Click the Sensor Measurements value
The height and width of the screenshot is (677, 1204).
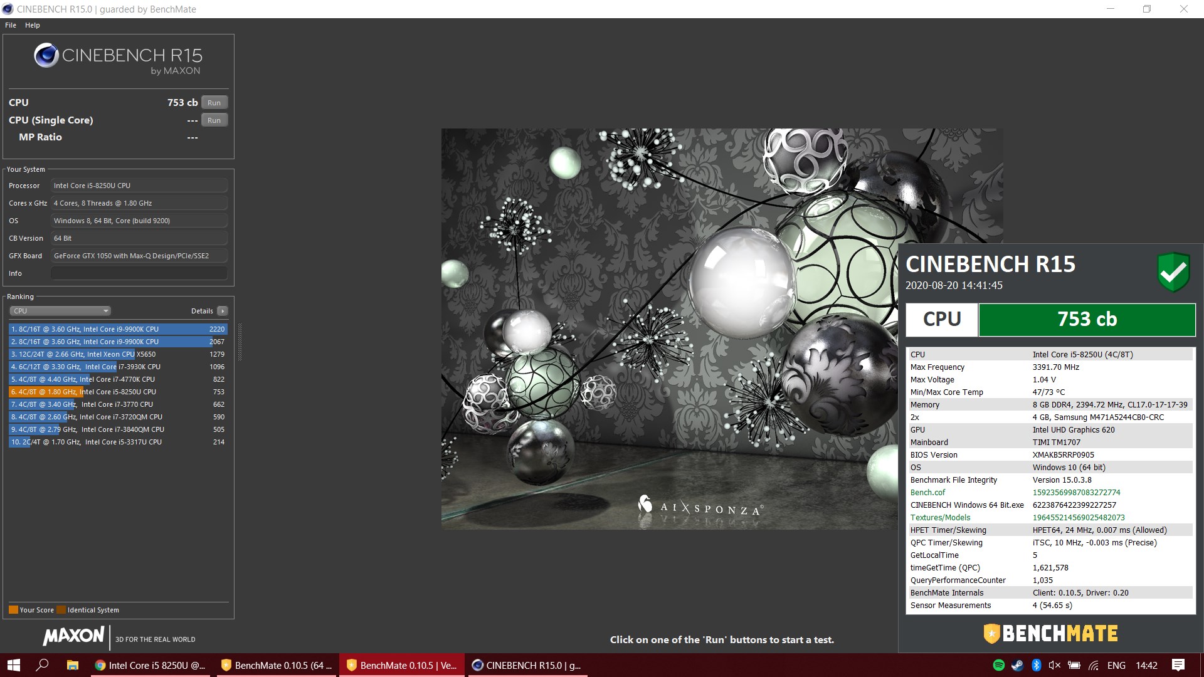point(1052,606)
